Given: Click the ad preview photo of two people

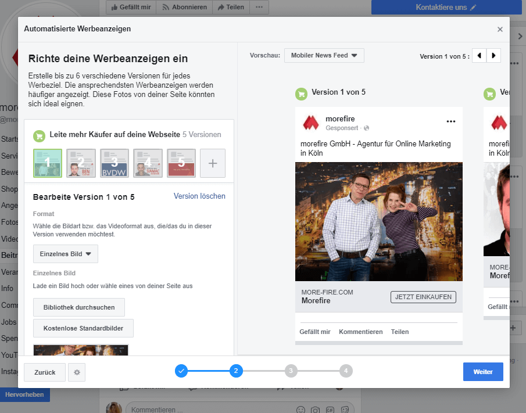Looking at the screenshot, I should 379,221.
